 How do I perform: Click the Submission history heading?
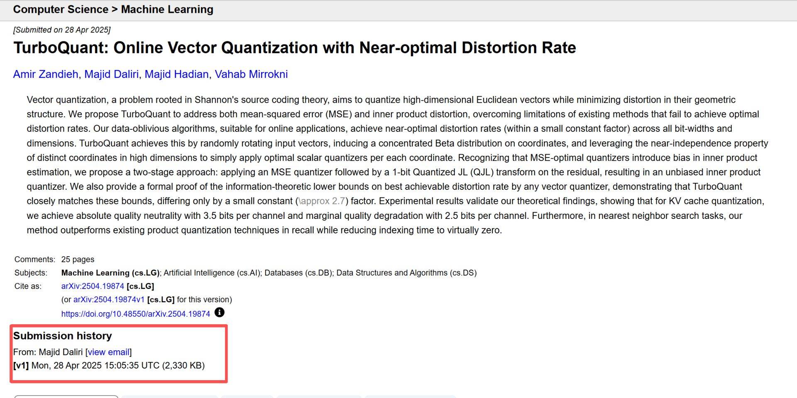[63, 336]
